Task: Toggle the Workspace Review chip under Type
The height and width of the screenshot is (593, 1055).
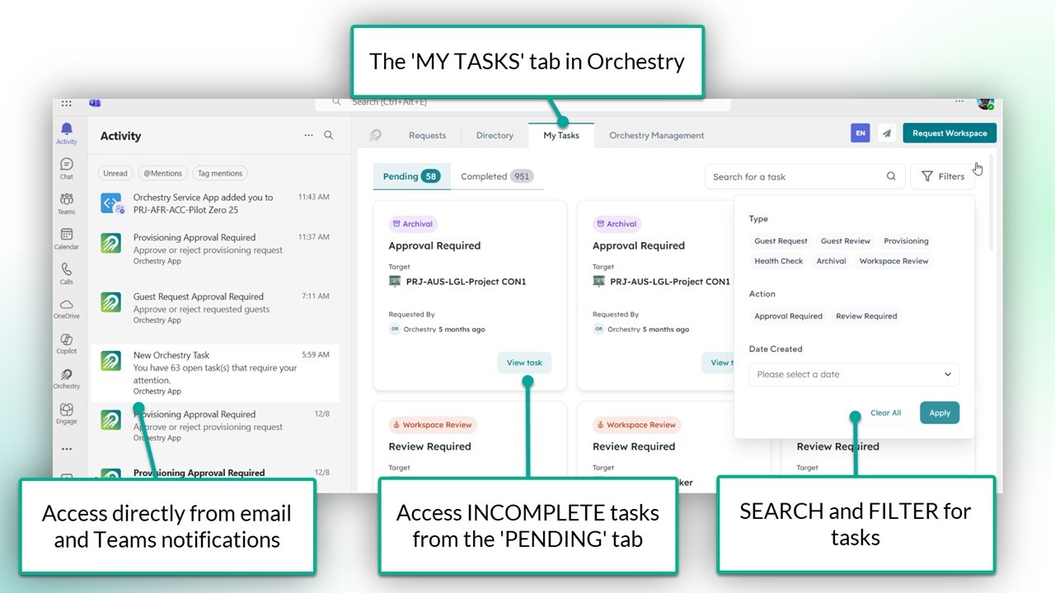Action: [x=893, y=261]
